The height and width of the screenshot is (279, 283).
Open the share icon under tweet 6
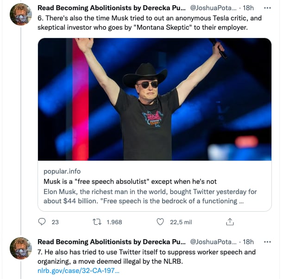tap(230, 222)
